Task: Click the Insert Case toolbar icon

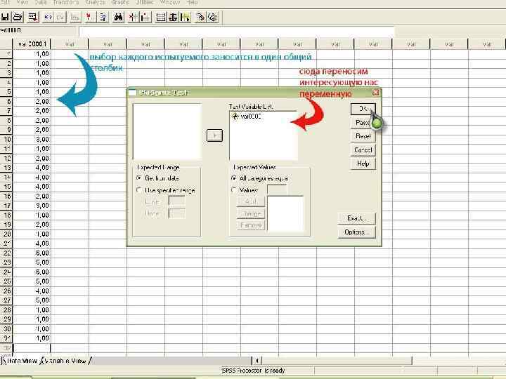Action: pyautogui.click(x=133, y=17)
